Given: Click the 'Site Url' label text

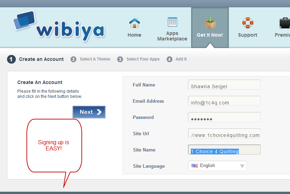Looking at the screenshot, I should (x=141, y=133).
